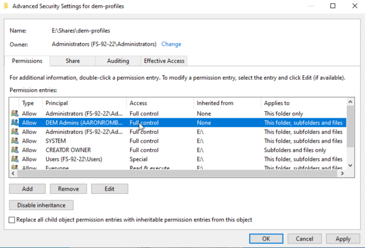Click the horizontal scrollbar right arrow
365x248 pixels.
[x=342, y=173]
